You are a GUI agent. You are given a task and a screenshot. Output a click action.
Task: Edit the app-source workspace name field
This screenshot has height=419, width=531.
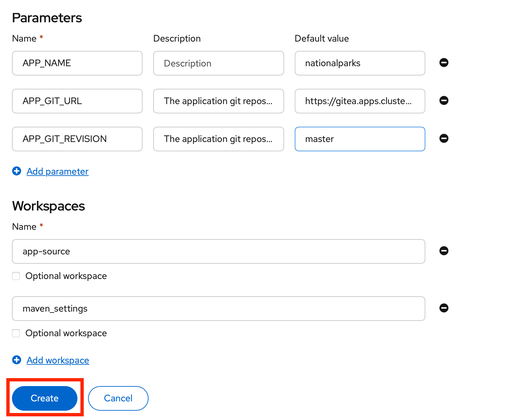(218, 251)
